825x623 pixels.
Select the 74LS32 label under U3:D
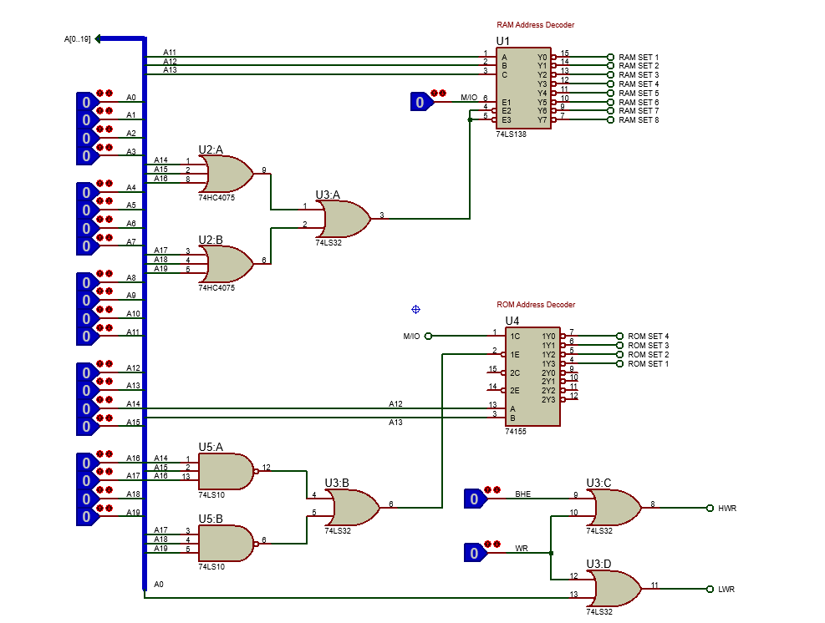(x=599, y=611)
